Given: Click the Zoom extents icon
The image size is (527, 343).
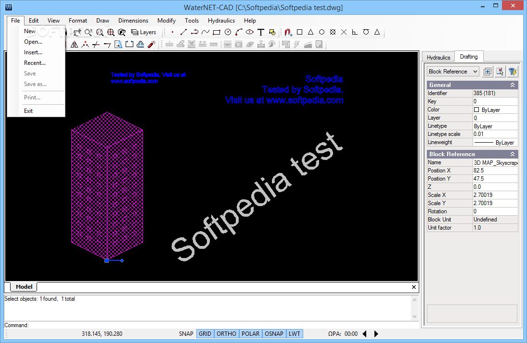Looking at the screenshot, I should (x=111, y=32).
